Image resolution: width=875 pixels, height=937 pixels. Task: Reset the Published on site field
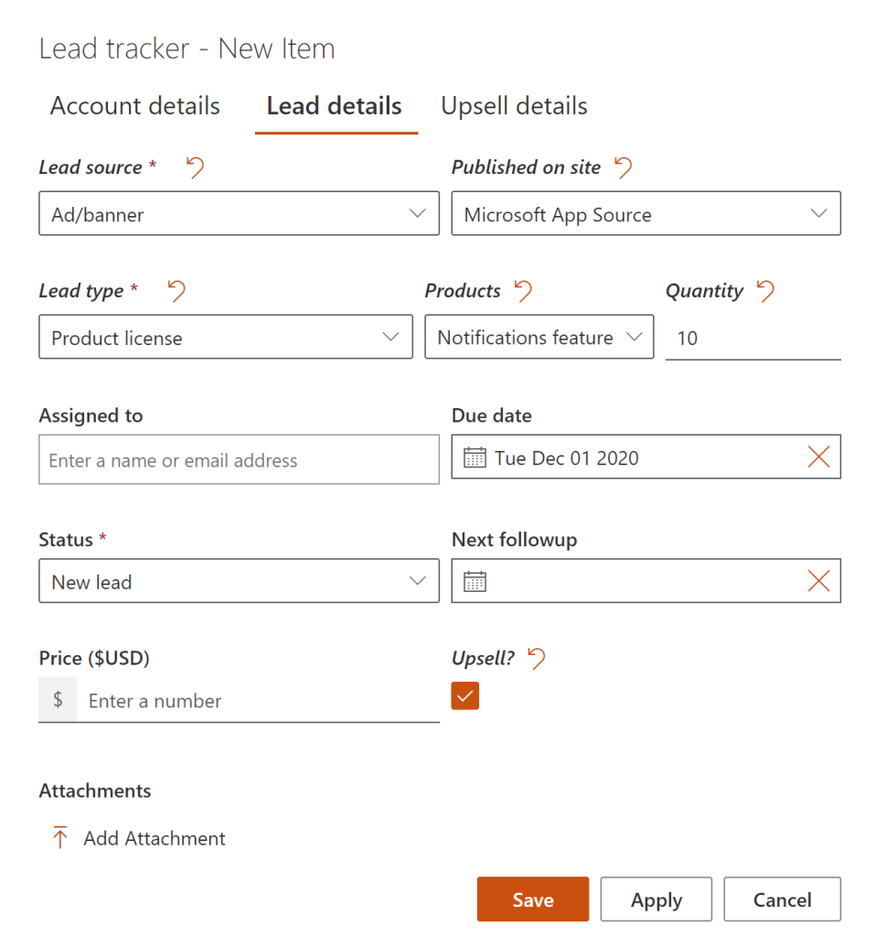(623, 167)
